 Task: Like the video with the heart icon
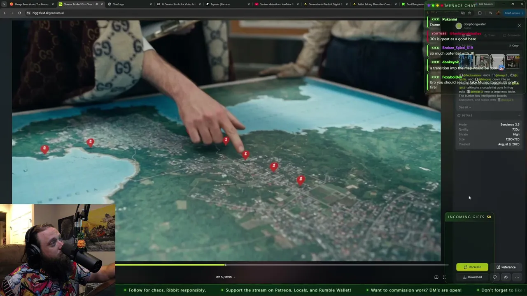pyautogui.click(x=495, y=277)
